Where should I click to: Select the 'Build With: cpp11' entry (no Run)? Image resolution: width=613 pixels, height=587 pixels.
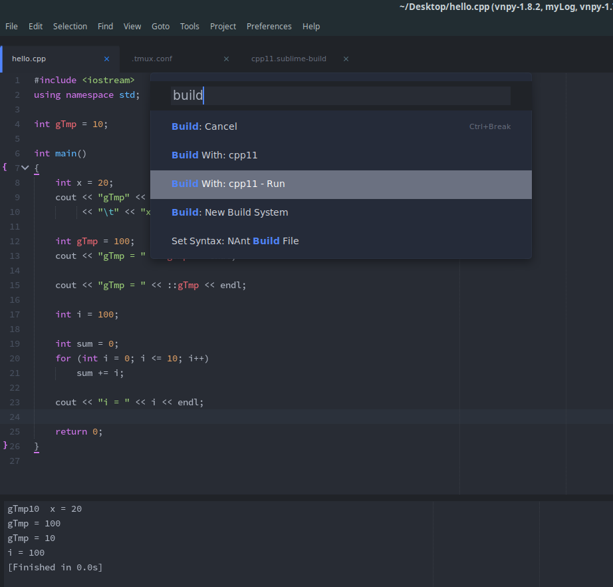coord(341,155)
